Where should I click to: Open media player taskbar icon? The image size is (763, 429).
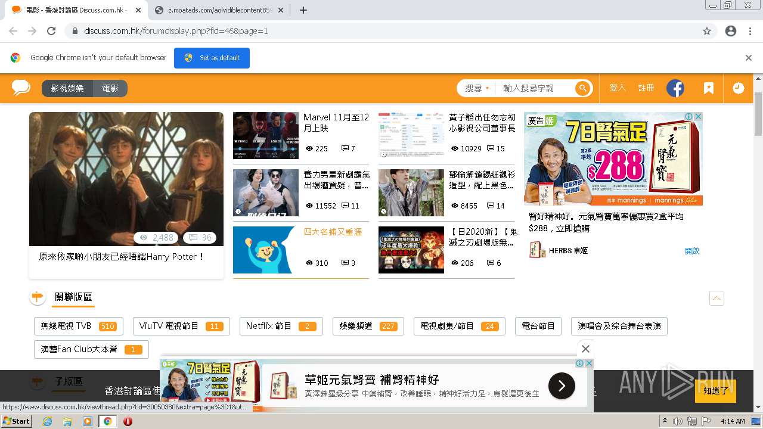(x=88, y=421)
